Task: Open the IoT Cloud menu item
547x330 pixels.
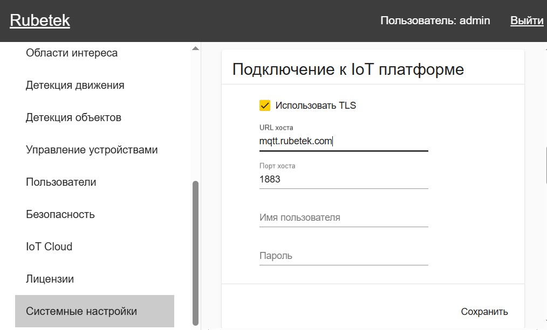Action: point(49,247)
